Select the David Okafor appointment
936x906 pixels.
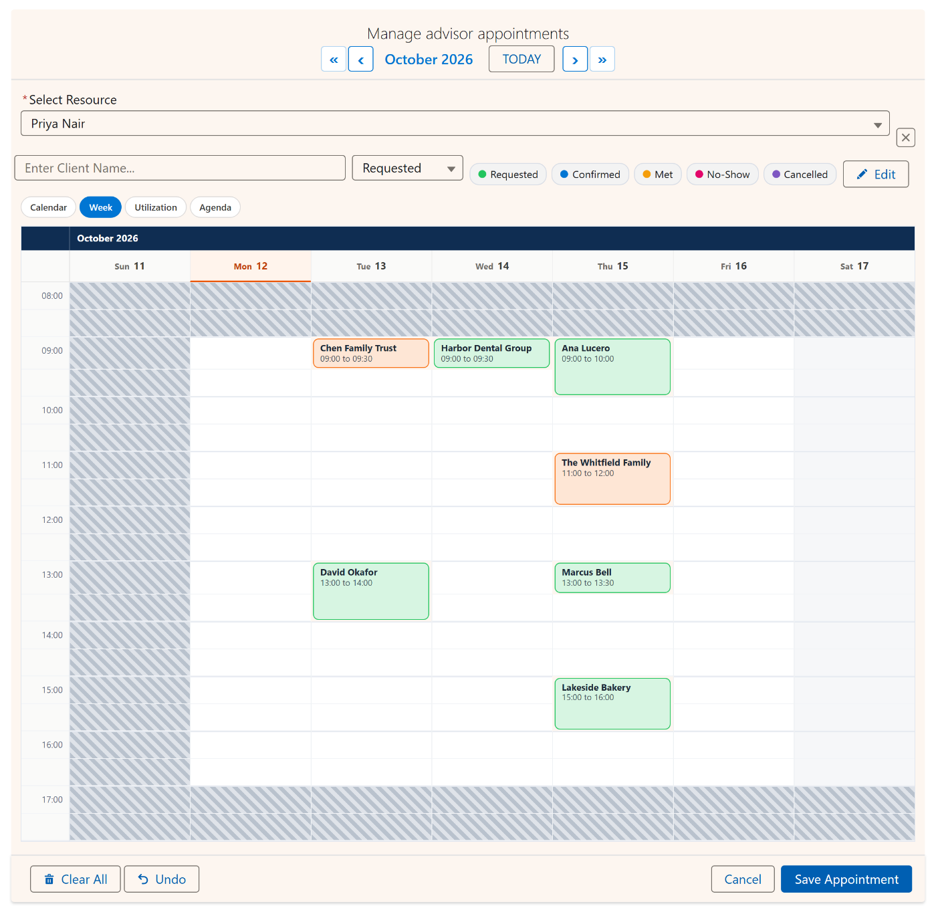click(x=371, y=591)
